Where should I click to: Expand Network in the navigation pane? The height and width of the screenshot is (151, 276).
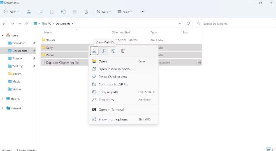click(x=2, y=108)
